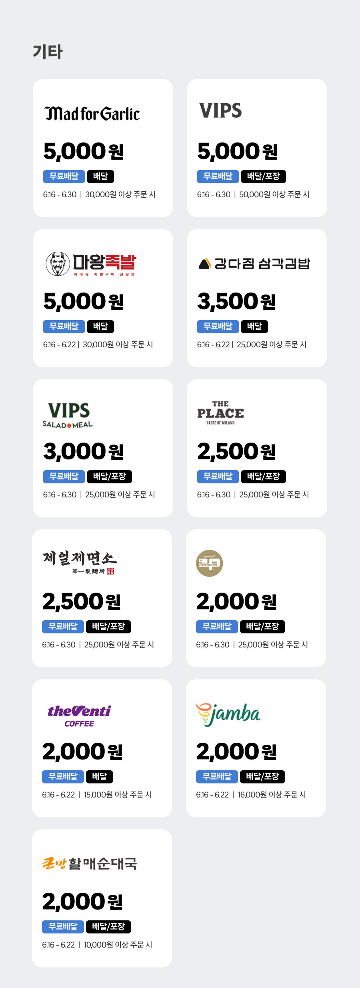
Task: Click the 큰맘할매순대국 logo
Action: click(x=90, y=864)
